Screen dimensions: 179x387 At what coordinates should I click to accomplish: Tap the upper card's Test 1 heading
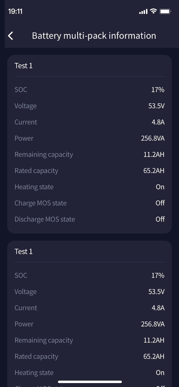[x=24, y=66]
